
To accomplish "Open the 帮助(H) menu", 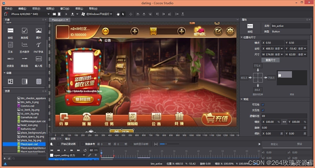I will 93,8.
